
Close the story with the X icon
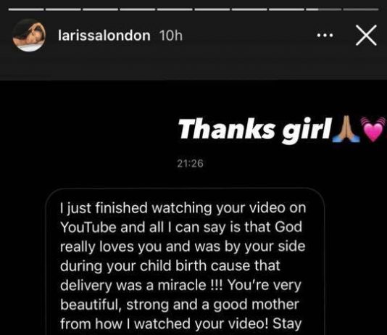pyautogui.click(x=366, y=36)
